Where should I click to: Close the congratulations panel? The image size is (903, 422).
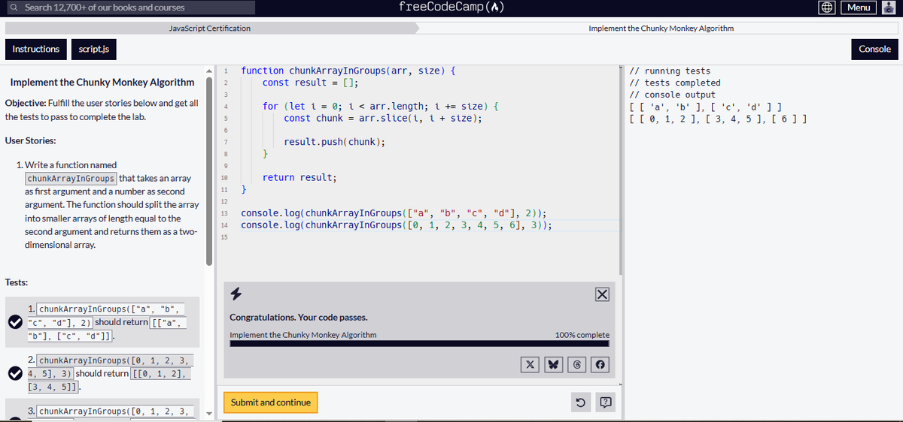click(602, 294)
